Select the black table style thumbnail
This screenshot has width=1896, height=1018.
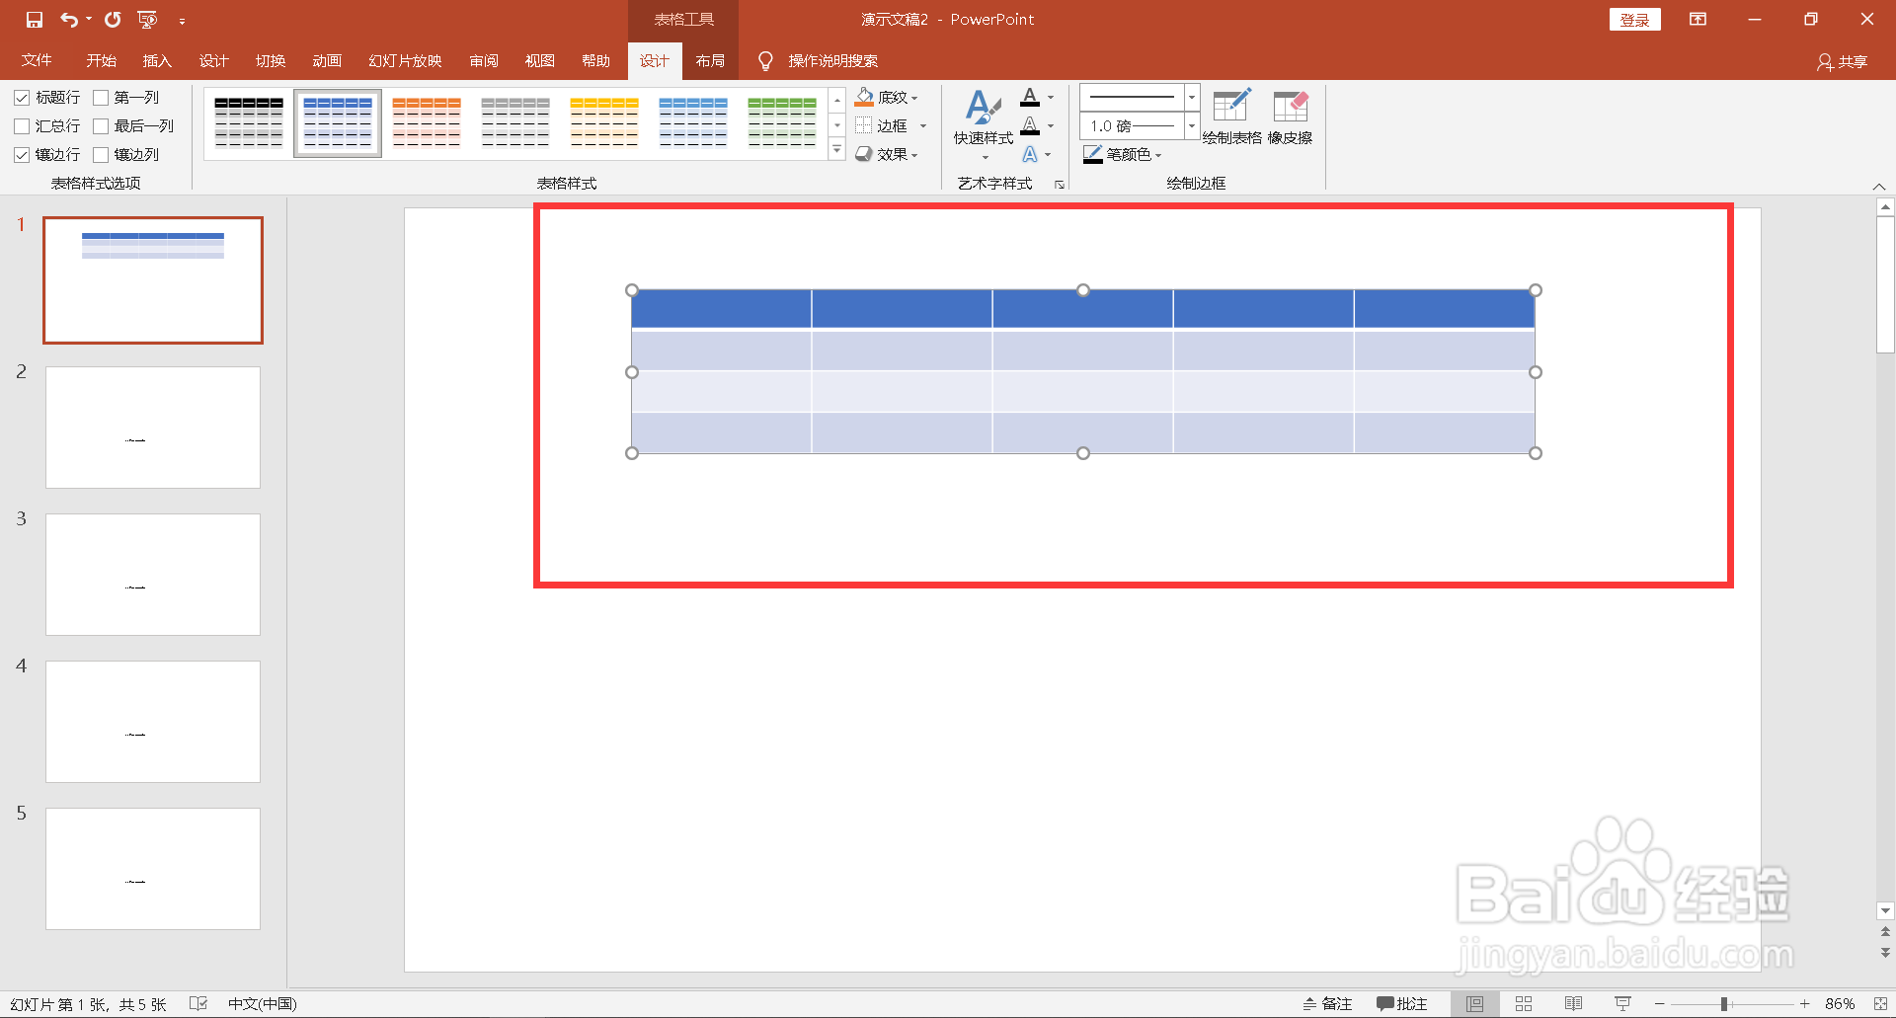click(249, 123)
